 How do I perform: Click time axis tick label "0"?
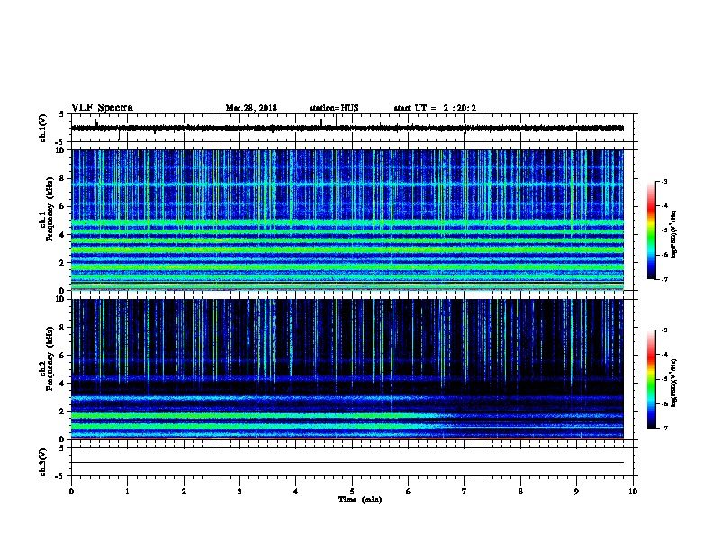tap(71, 492)
